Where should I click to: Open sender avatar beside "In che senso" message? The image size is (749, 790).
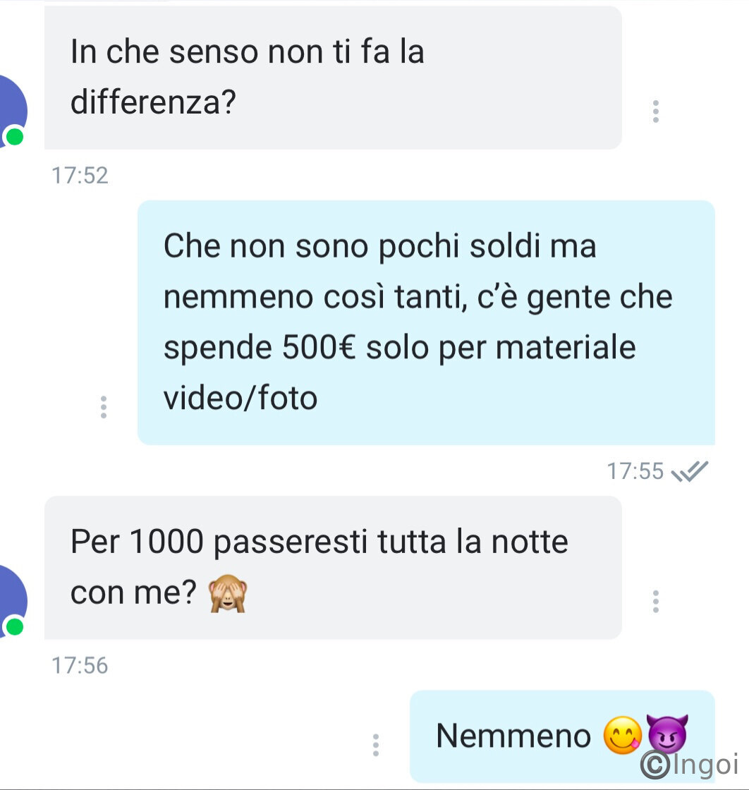[12, 111]
